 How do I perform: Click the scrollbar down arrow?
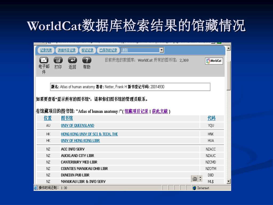tap(228, 181)
